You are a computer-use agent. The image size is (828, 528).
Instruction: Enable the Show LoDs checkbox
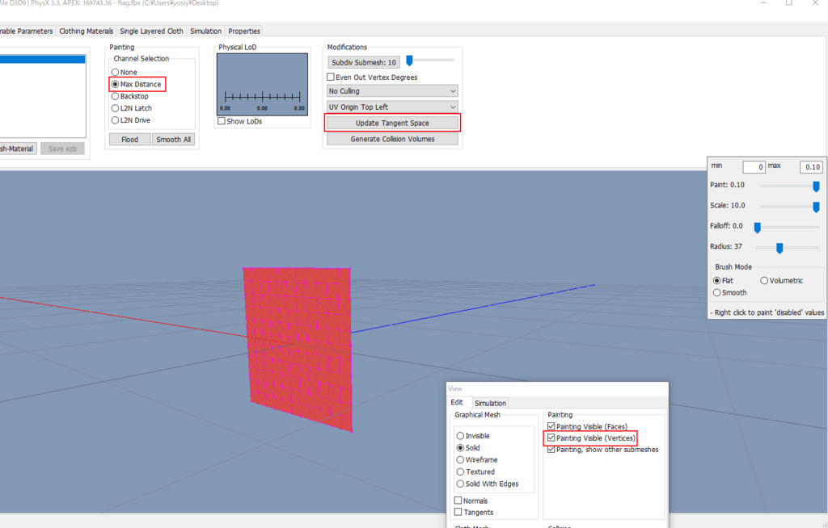tap(222, 121)
